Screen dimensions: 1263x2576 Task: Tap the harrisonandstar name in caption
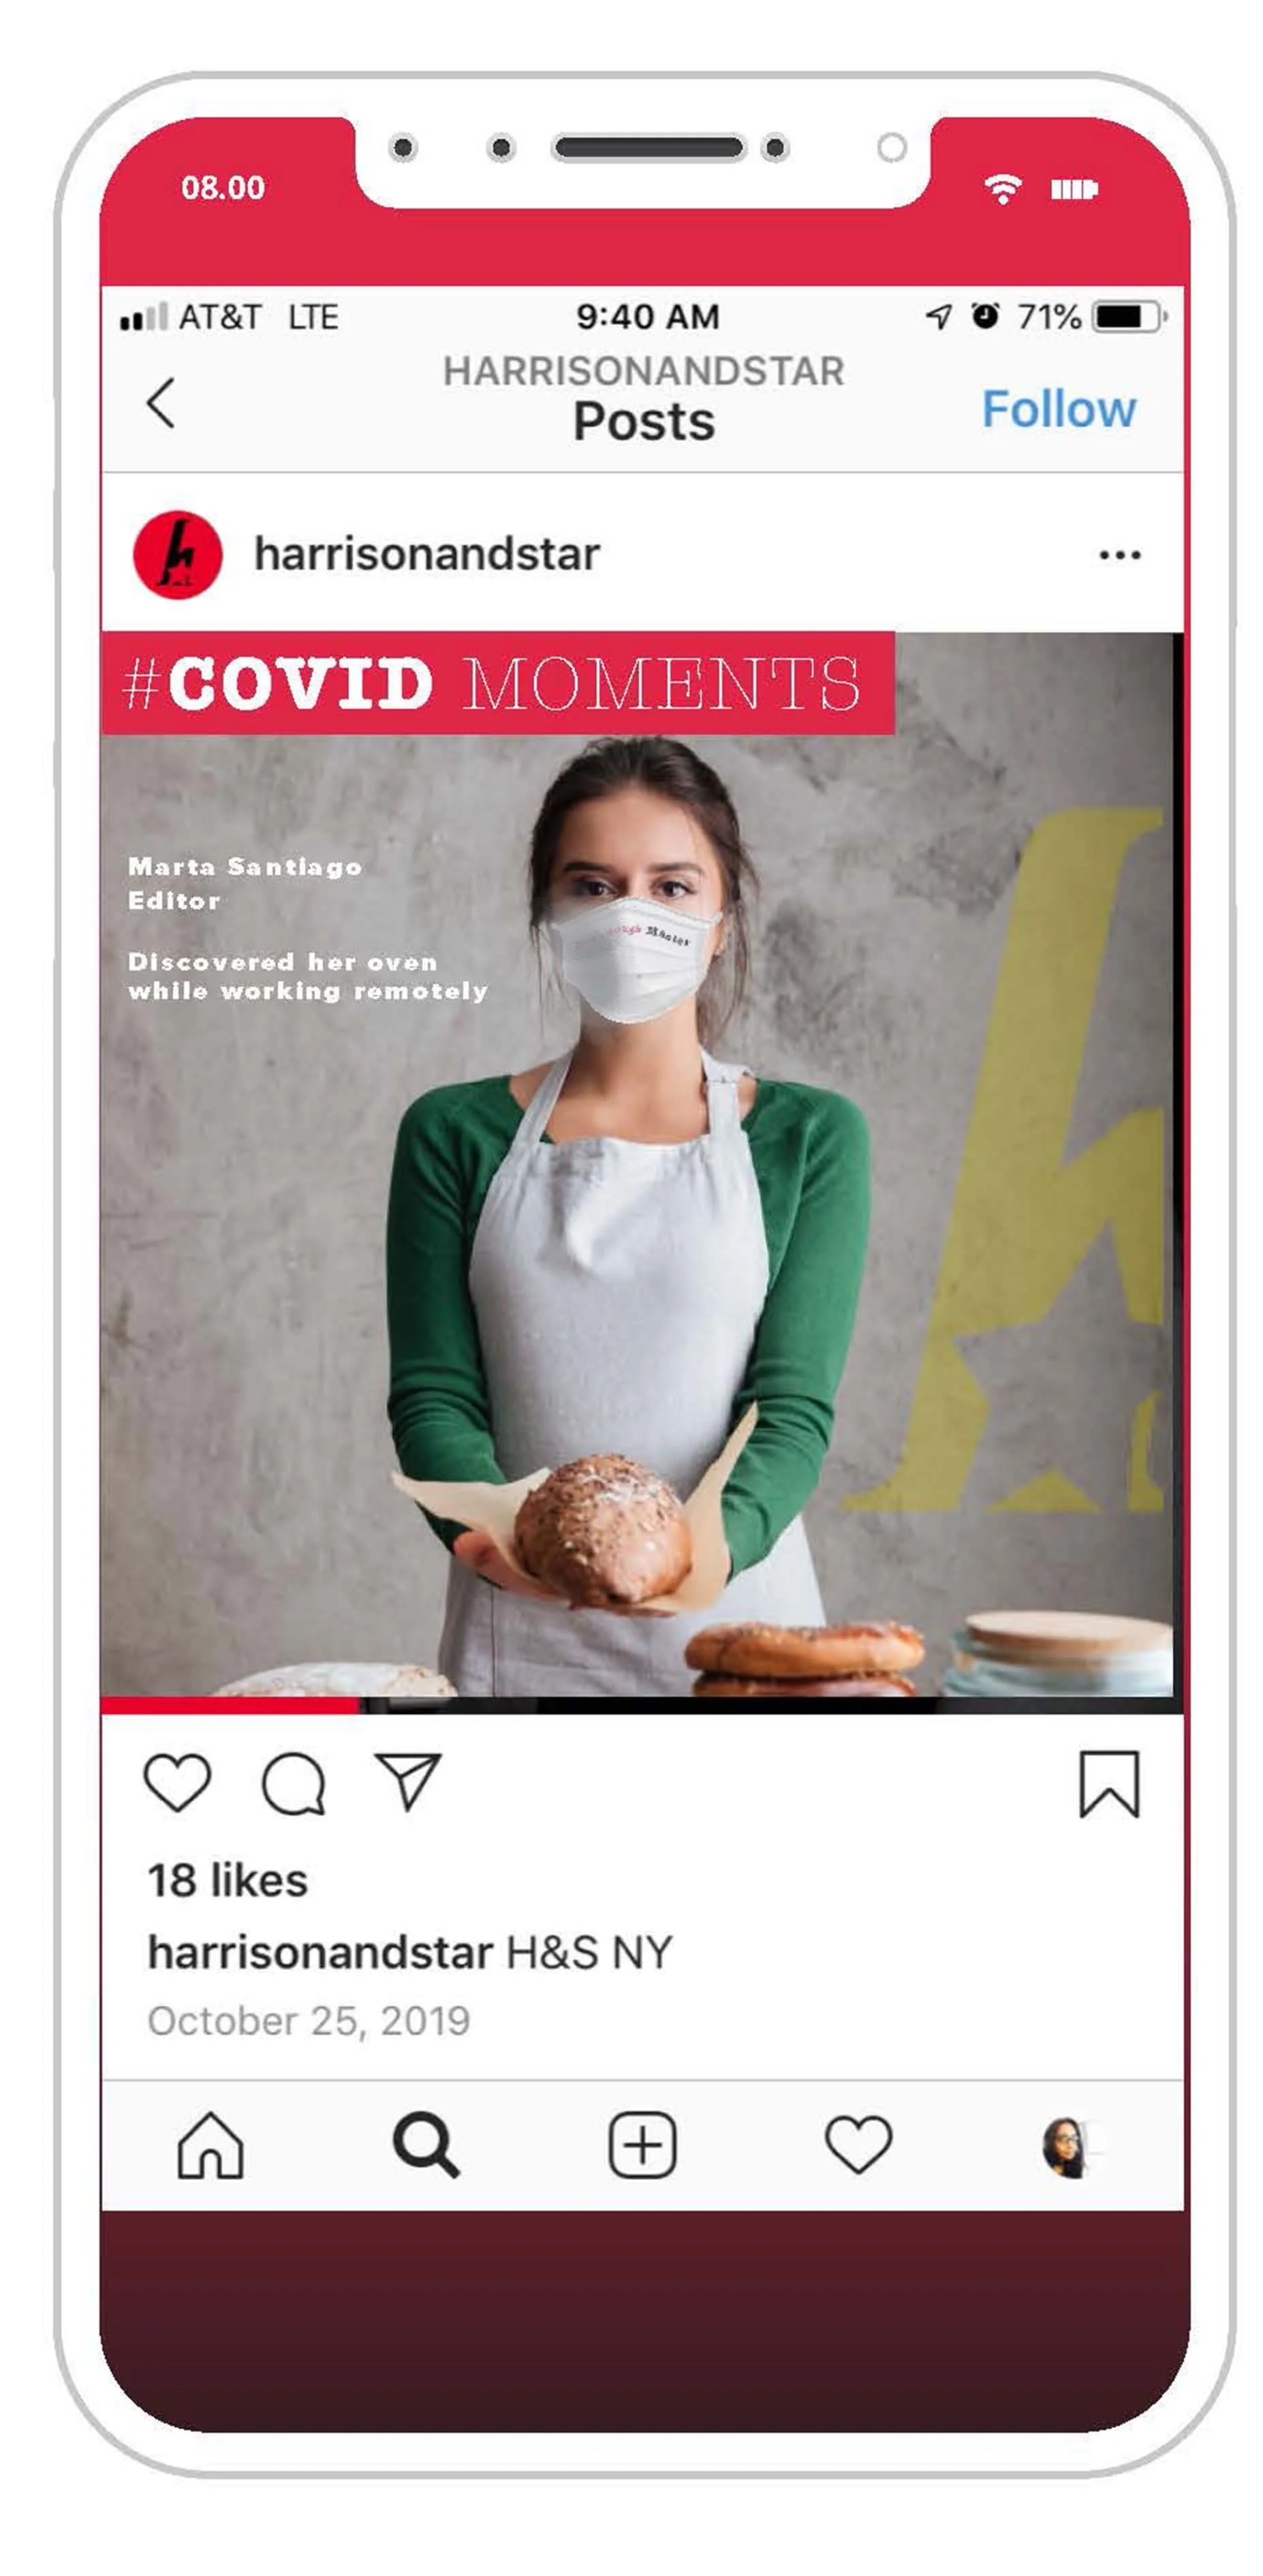point(321,1952)
